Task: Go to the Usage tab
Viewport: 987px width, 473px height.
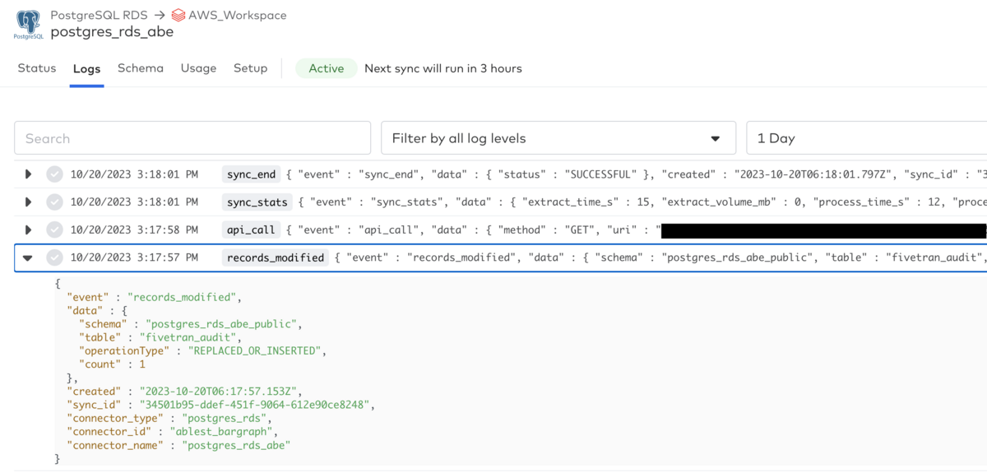Action: coord(198,68)
